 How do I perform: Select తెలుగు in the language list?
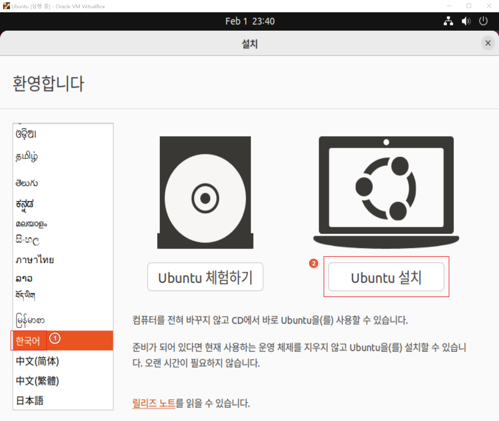pyautogui.click(x=63, y=183)
